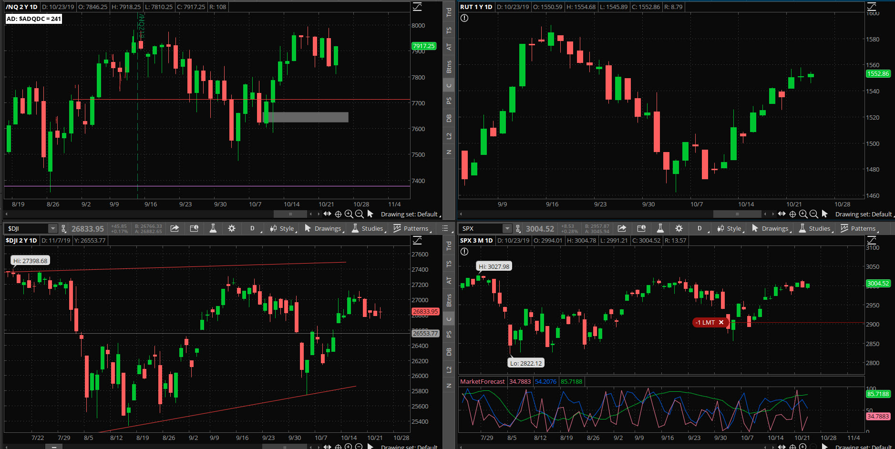Zoom out on the RUT chart
The height and width of the screenshot is (449, 895).
coord(813,214)
